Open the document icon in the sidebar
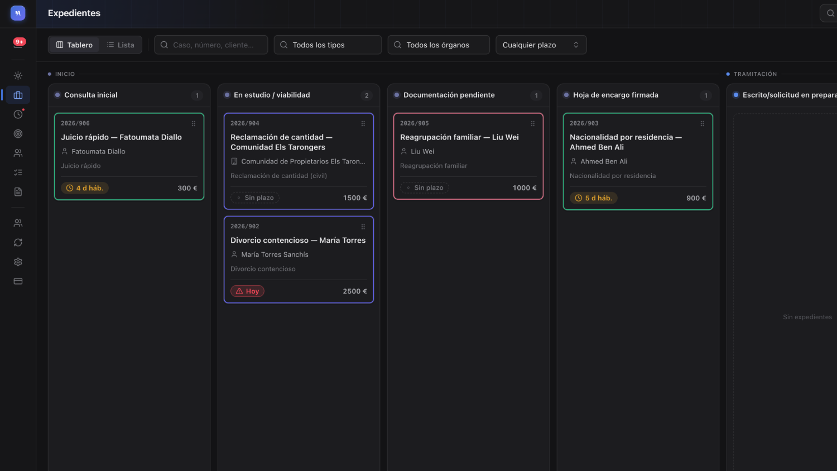Image resolution: width=837 pixels, height=471 pixels. (18, 192)
